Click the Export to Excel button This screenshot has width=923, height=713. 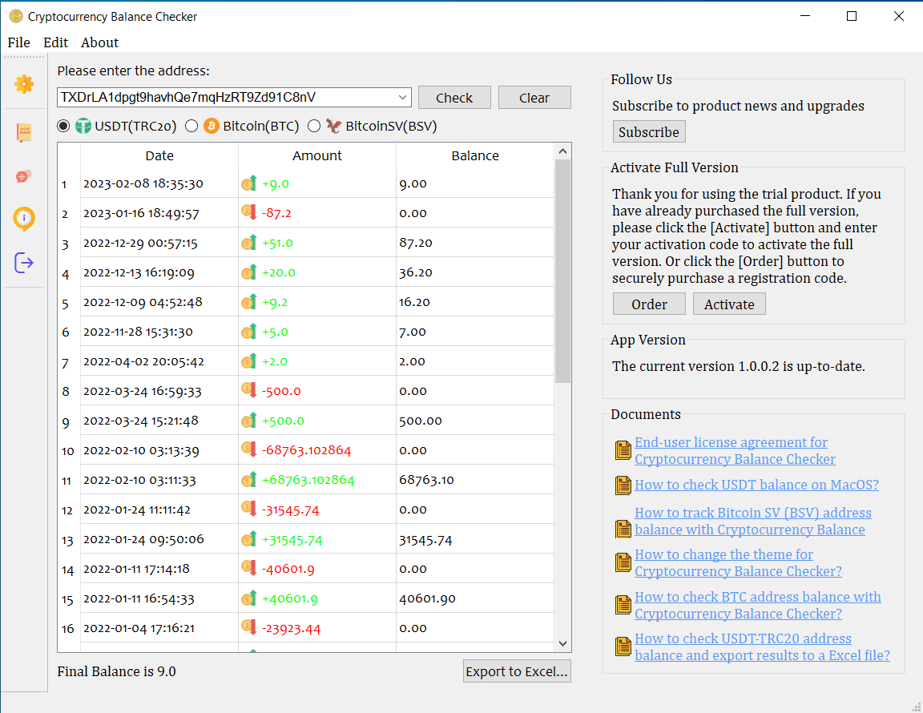(517, 671)
